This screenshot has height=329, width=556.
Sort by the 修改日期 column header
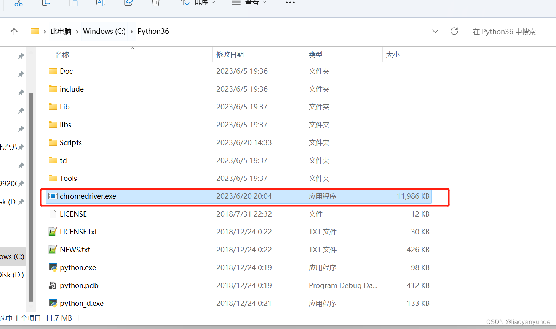coord(230,55)
